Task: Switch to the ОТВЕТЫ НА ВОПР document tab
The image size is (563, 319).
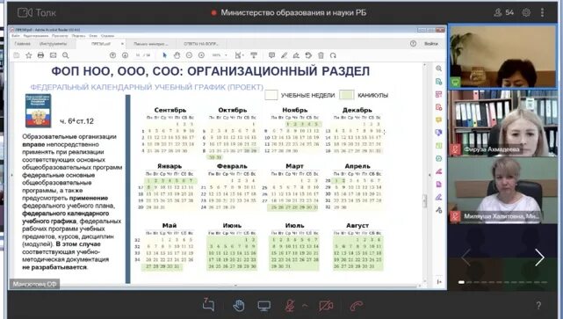Action: coord(201,44)
